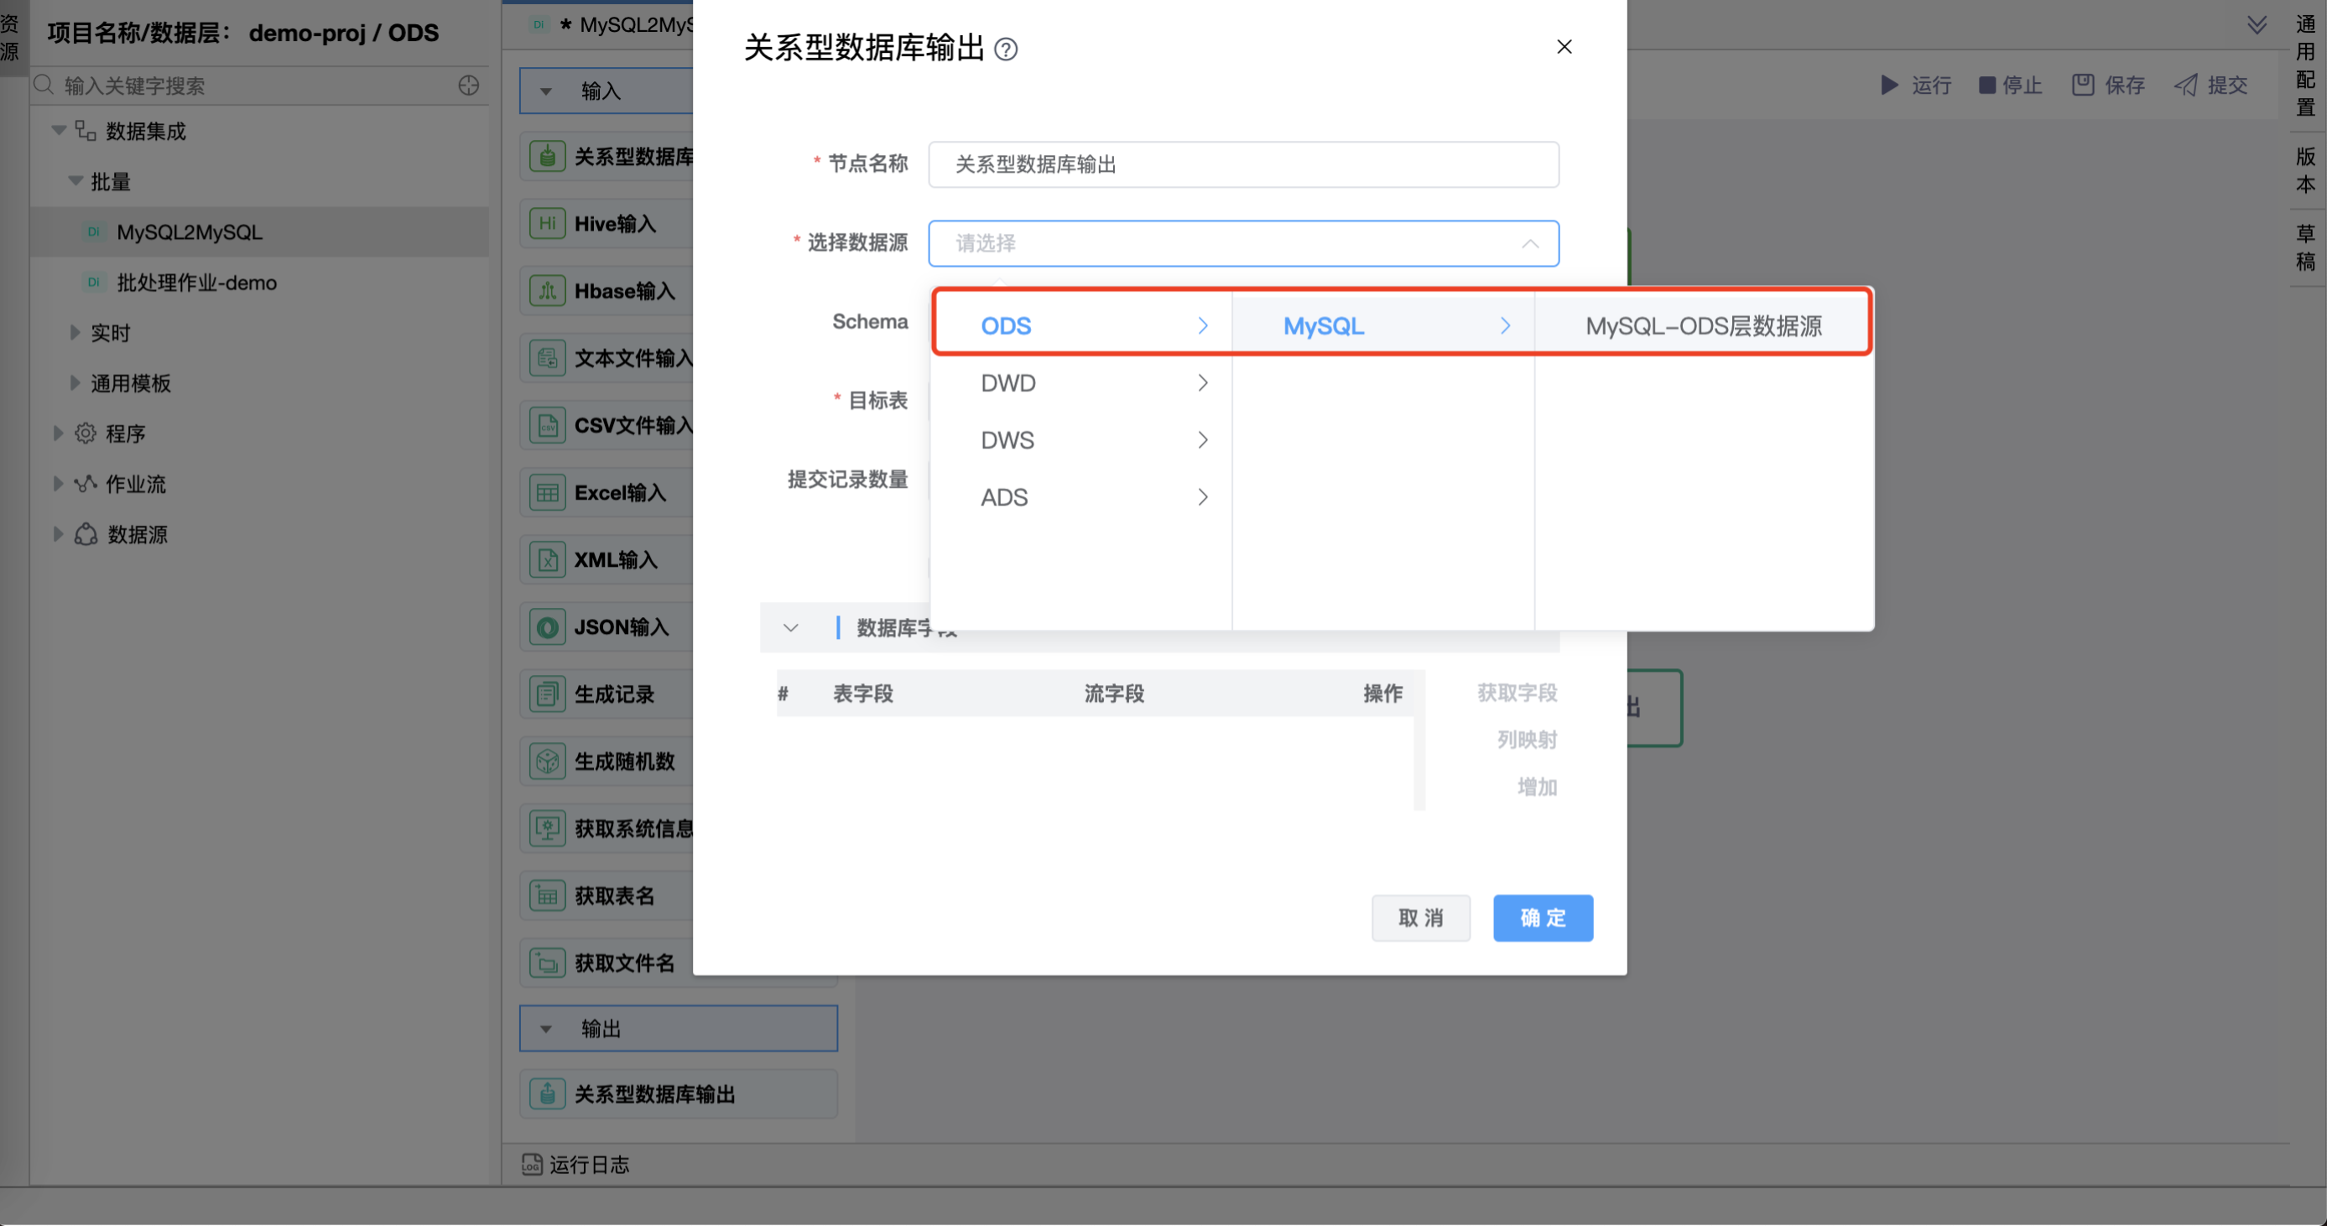Click the 获取字段 fetch fields icon
This screenshot has height=1226, width=2327.
click(x=1516, y=692)
